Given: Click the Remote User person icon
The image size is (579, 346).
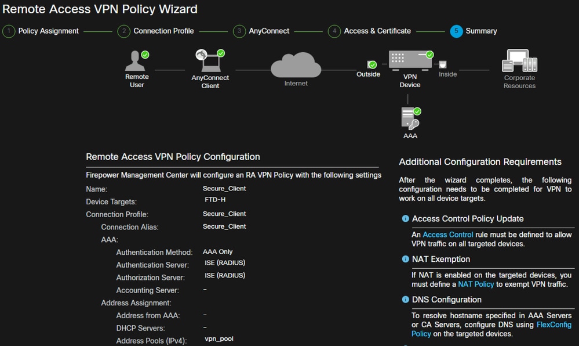Looking at the screenshot, I should tap(135, 61).
